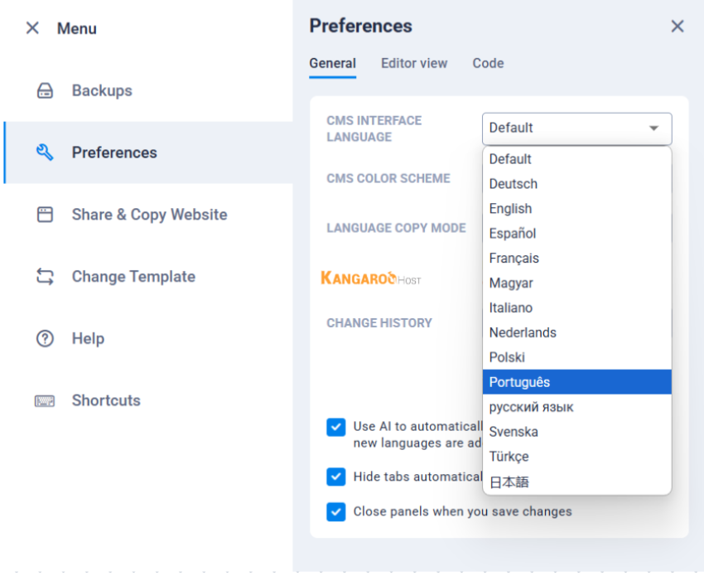Screen dimensions: 704x576
Task: Close the Menu sidebar with X icon
Action: click(32, 28)
